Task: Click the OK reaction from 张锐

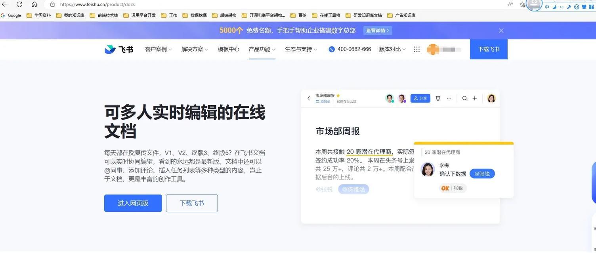Action: coord(453,188)
